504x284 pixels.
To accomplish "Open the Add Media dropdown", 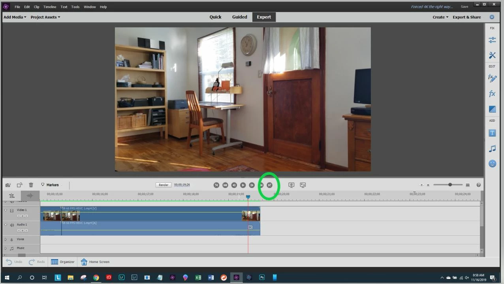I will [15, 17].
